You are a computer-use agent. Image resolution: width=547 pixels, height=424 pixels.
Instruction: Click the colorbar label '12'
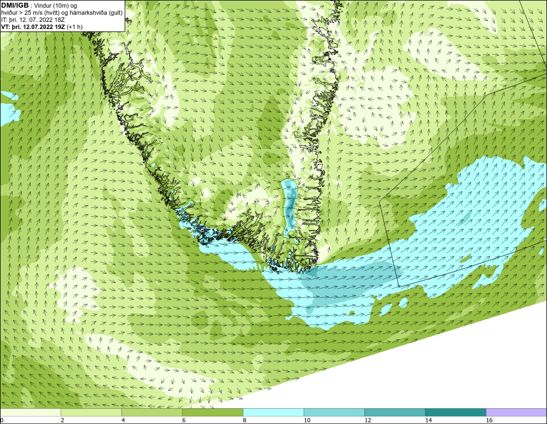click(x=368, y=421)
